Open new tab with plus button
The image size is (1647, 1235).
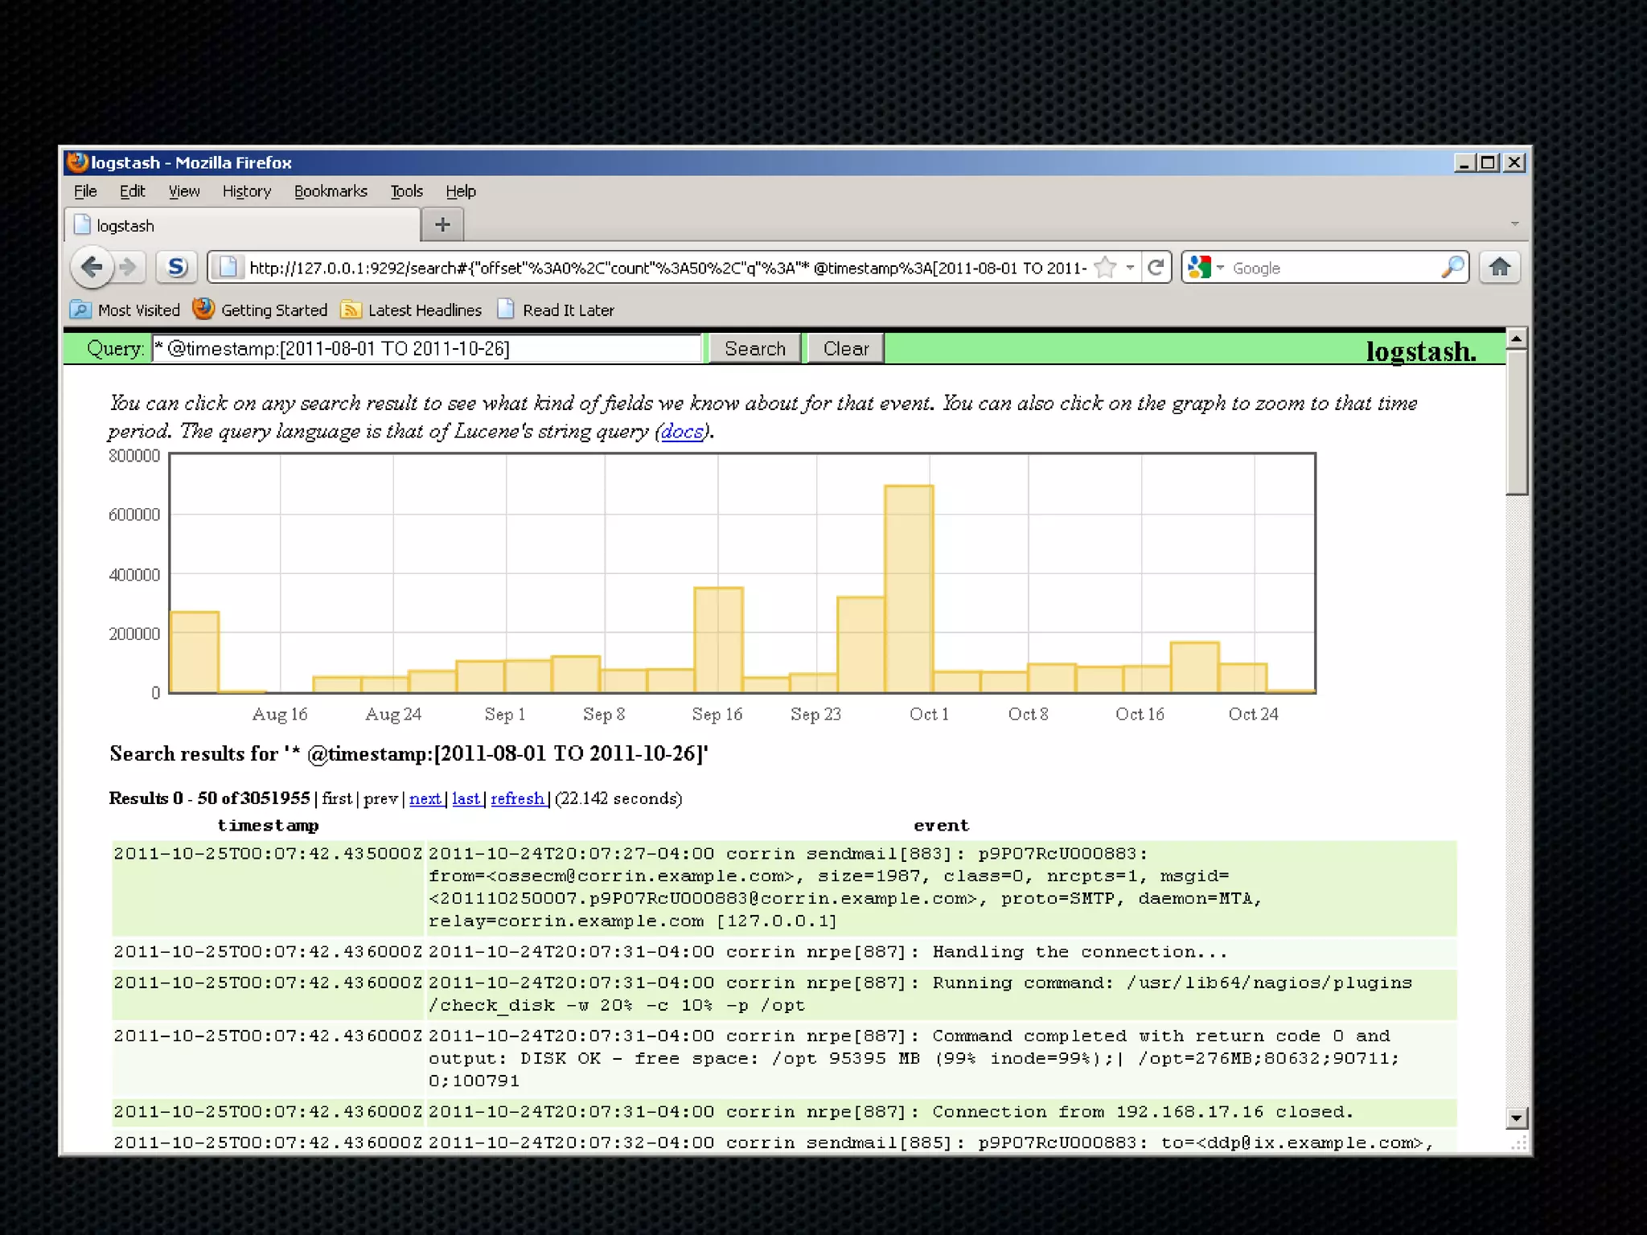[x=442, y=225]
